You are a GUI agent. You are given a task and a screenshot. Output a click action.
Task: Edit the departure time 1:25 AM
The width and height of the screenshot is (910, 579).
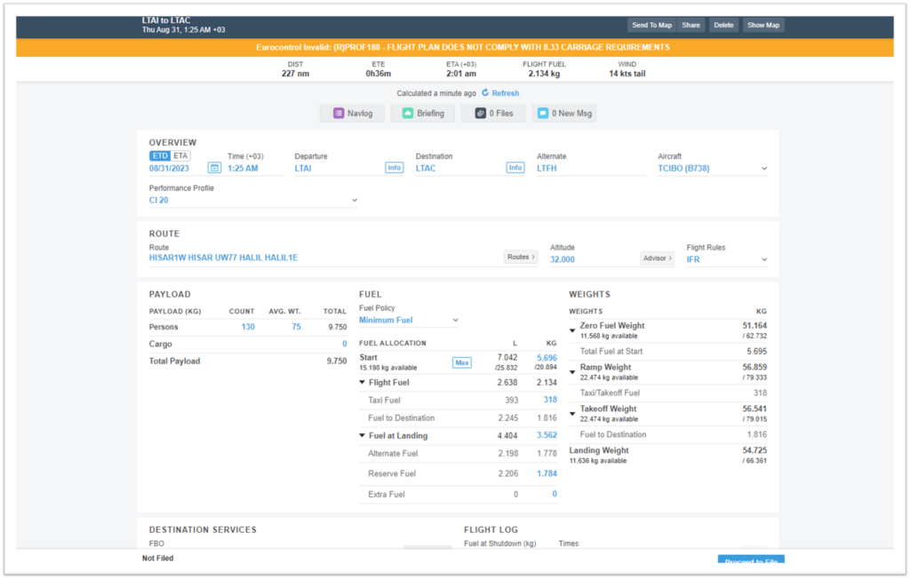[x=255, y=168]
